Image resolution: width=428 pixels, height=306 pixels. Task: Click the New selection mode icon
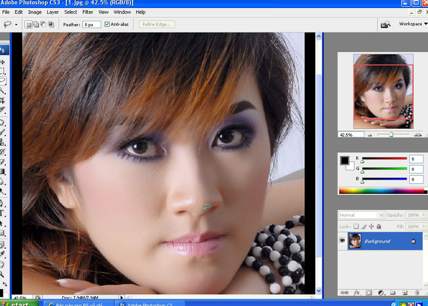pyautogui.click(x=28, y=25)
